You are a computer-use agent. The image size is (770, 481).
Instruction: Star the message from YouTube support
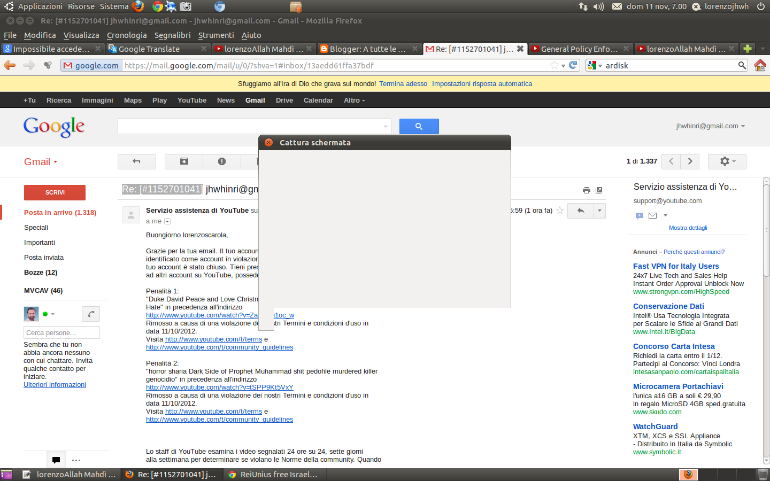(560, 211)
